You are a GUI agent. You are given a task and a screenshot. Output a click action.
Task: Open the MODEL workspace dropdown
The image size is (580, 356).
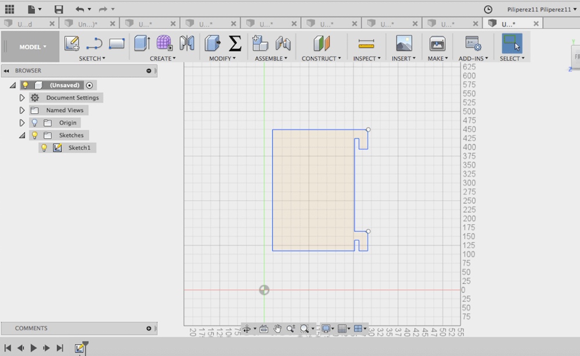coord(33,47)
